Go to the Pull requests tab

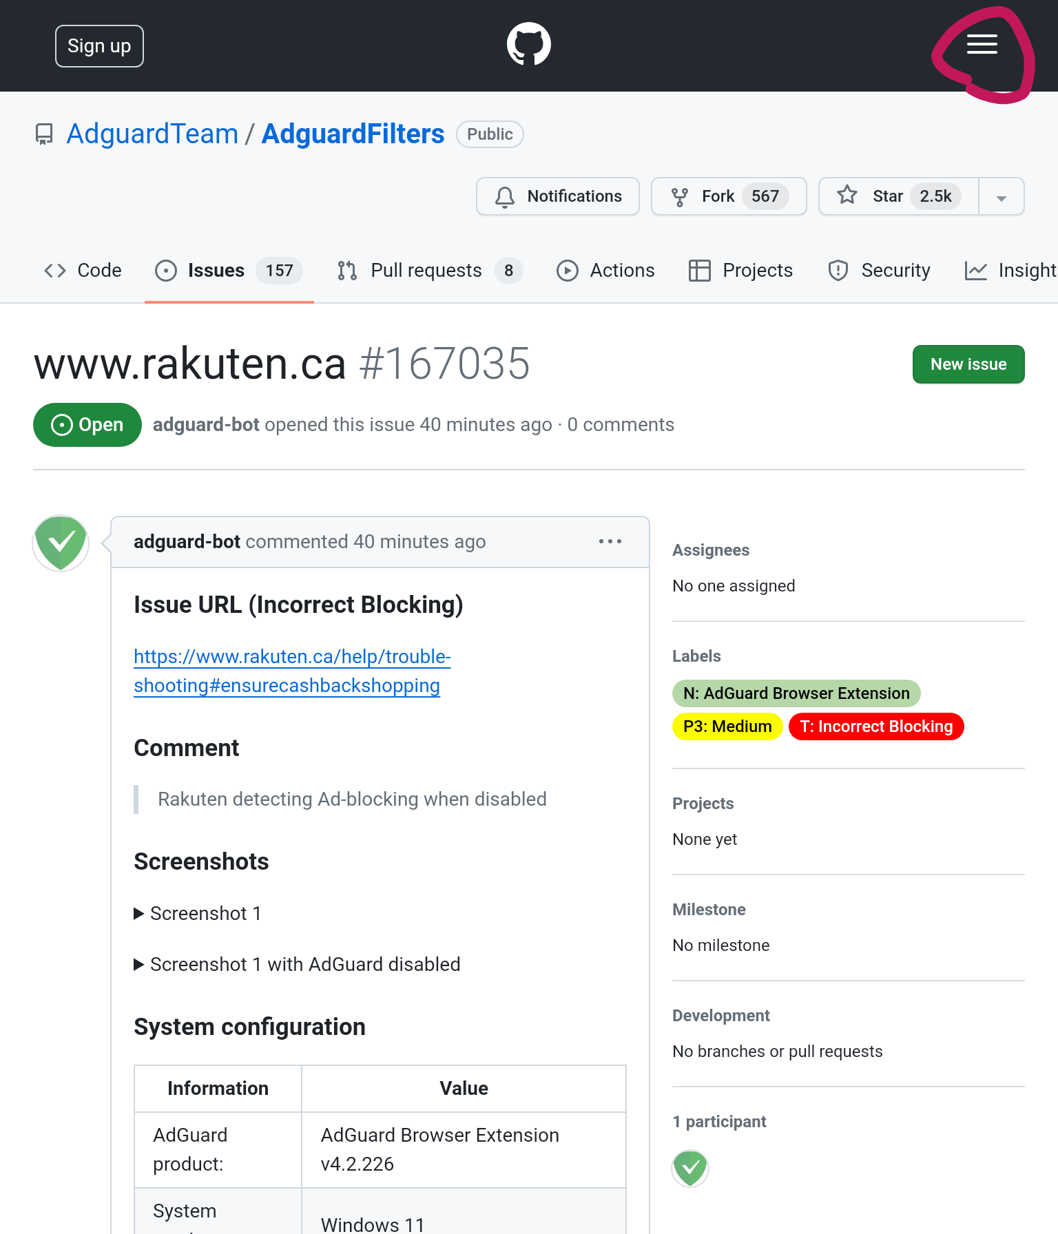pyautogui.click(x=430, y=271)
